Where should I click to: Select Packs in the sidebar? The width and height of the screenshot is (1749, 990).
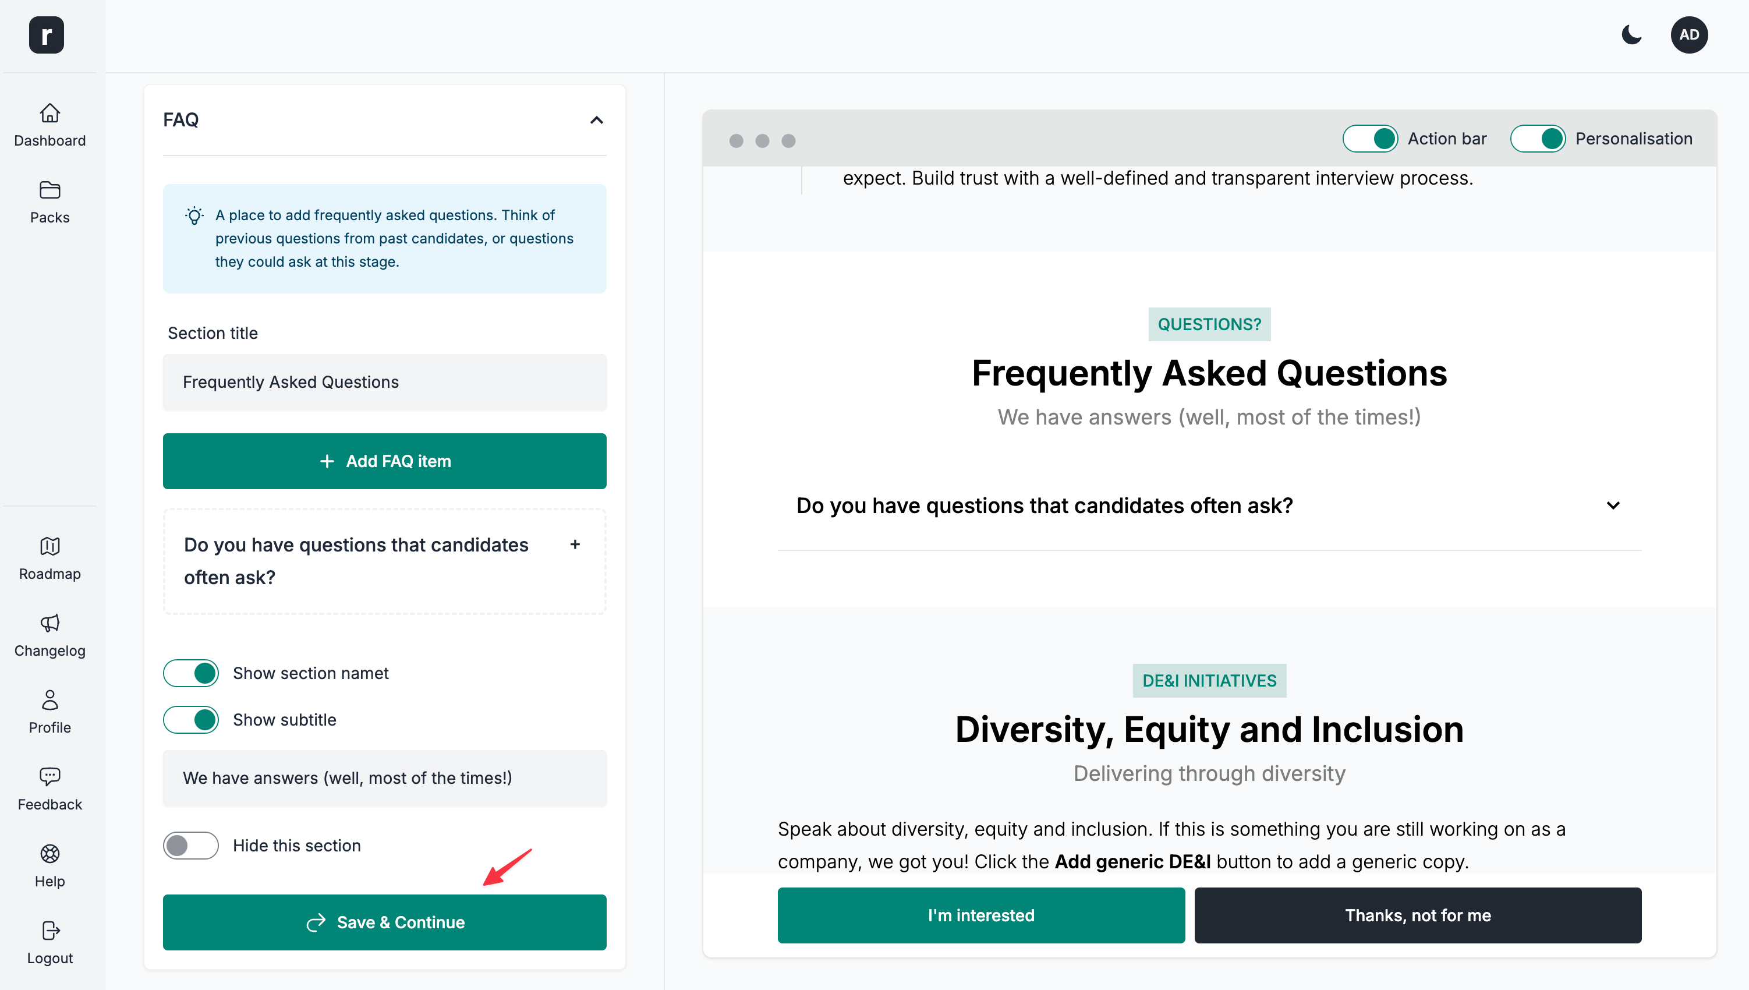coord(49,201)
